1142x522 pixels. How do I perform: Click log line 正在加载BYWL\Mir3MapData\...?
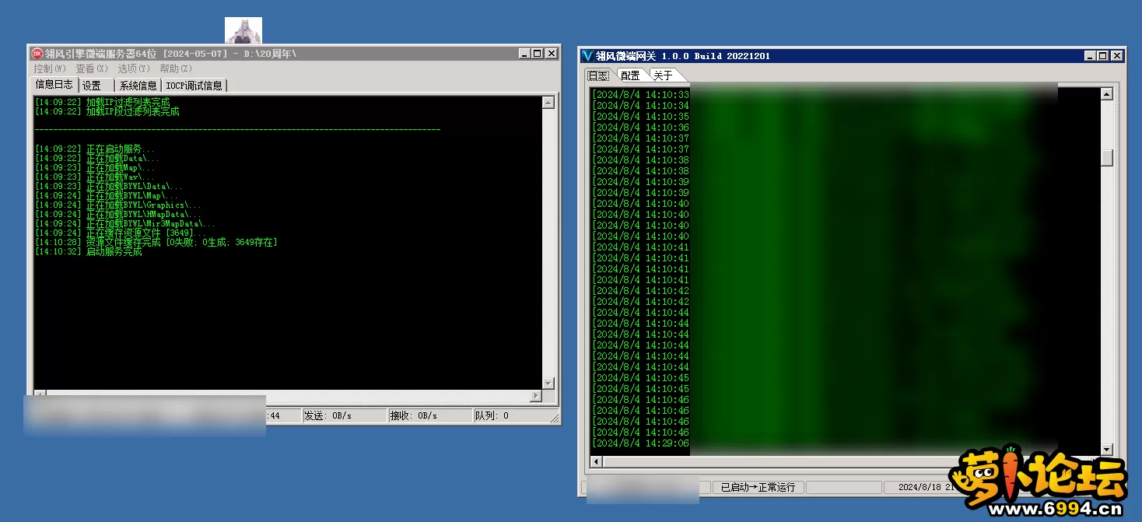[x=126, y=223]
